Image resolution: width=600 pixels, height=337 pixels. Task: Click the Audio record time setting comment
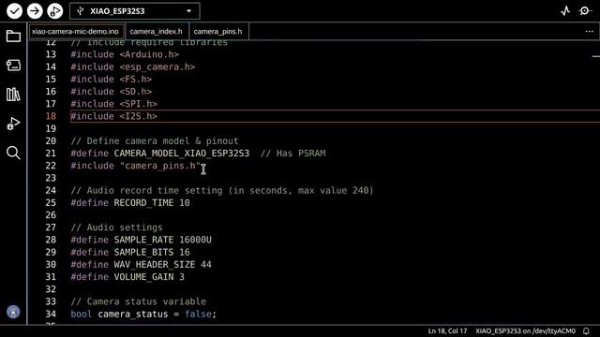pos(222,190)
